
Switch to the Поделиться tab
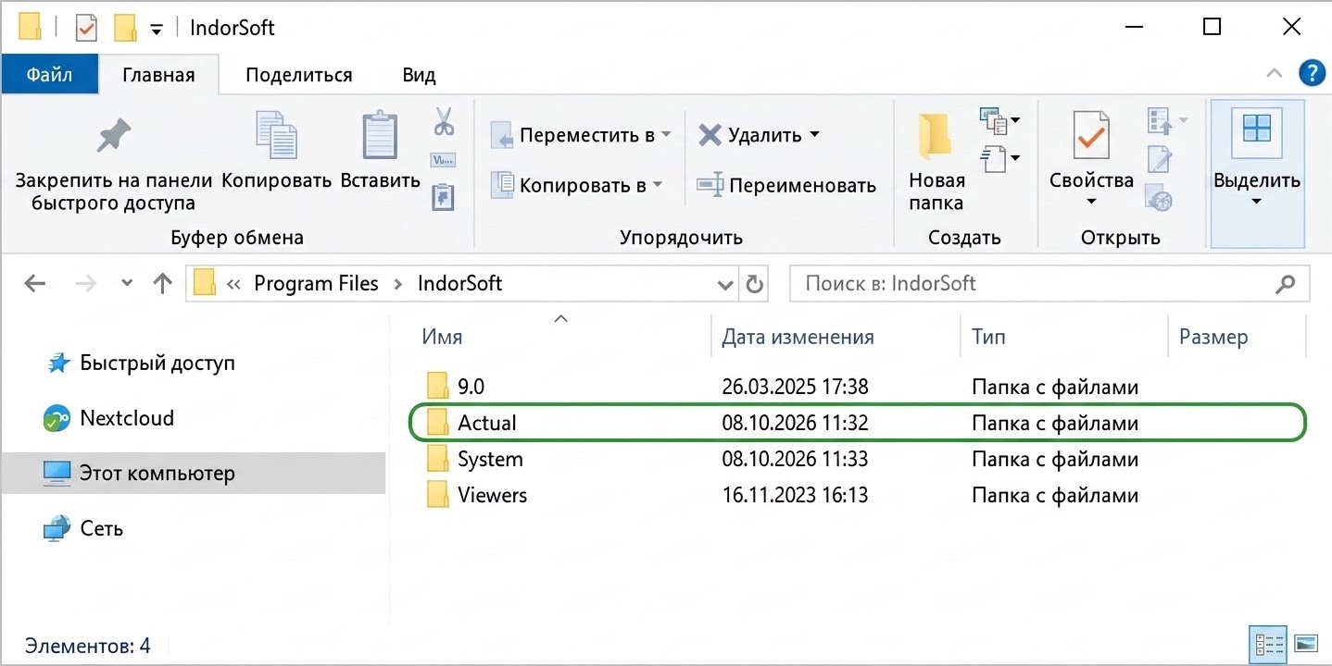tap(298, 75)
